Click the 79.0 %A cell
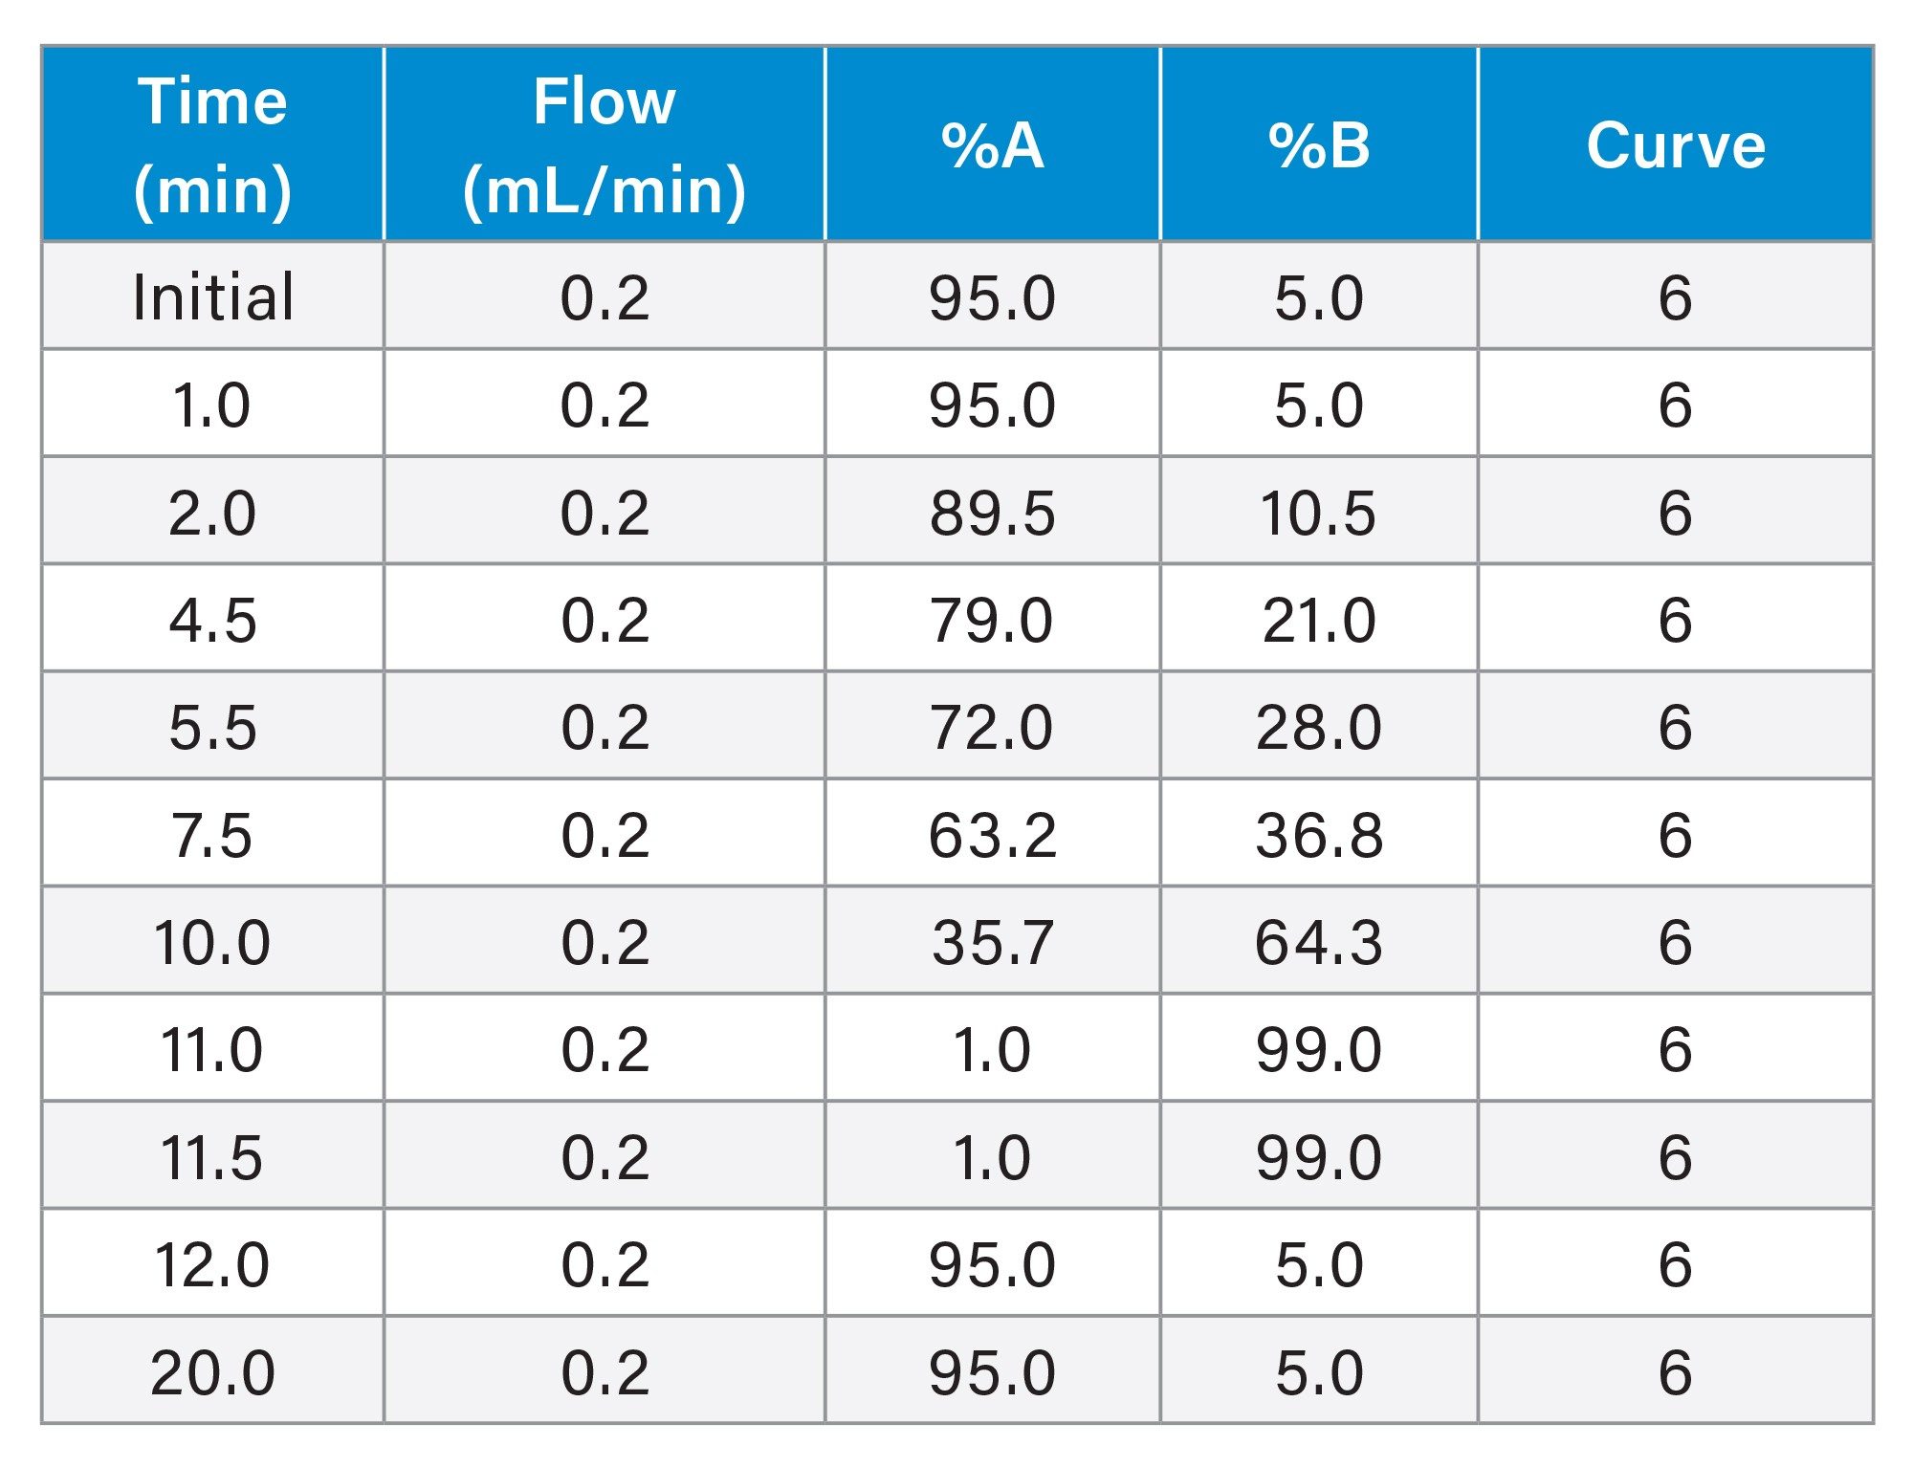1913x1468 pixels. tap(993, 618)
